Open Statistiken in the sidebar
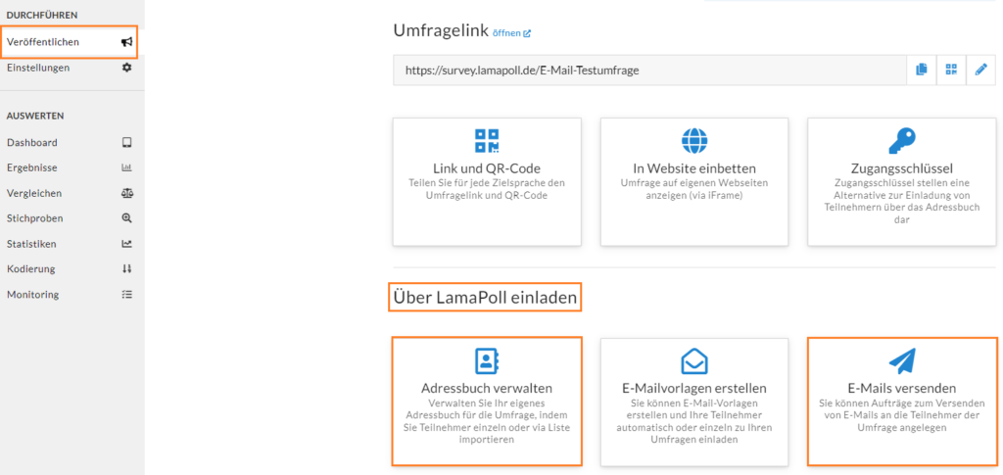Viewport: 1003px width, 475px height. pos(70,244)
